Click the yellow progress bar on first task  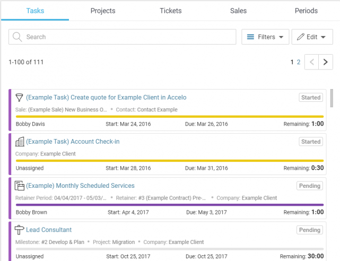click(x=169, y=116)
